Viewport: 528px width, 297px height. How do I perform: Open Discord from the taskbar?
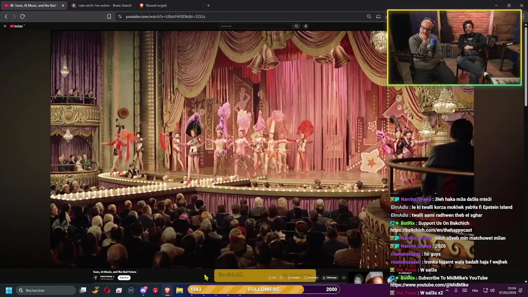[143, 290]
